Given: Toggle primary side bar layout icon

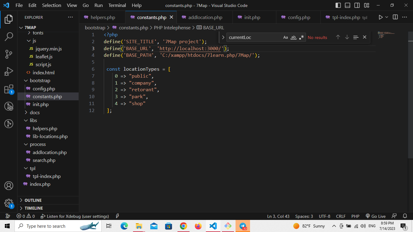Looking at the screenshot, I should point(338,5).
